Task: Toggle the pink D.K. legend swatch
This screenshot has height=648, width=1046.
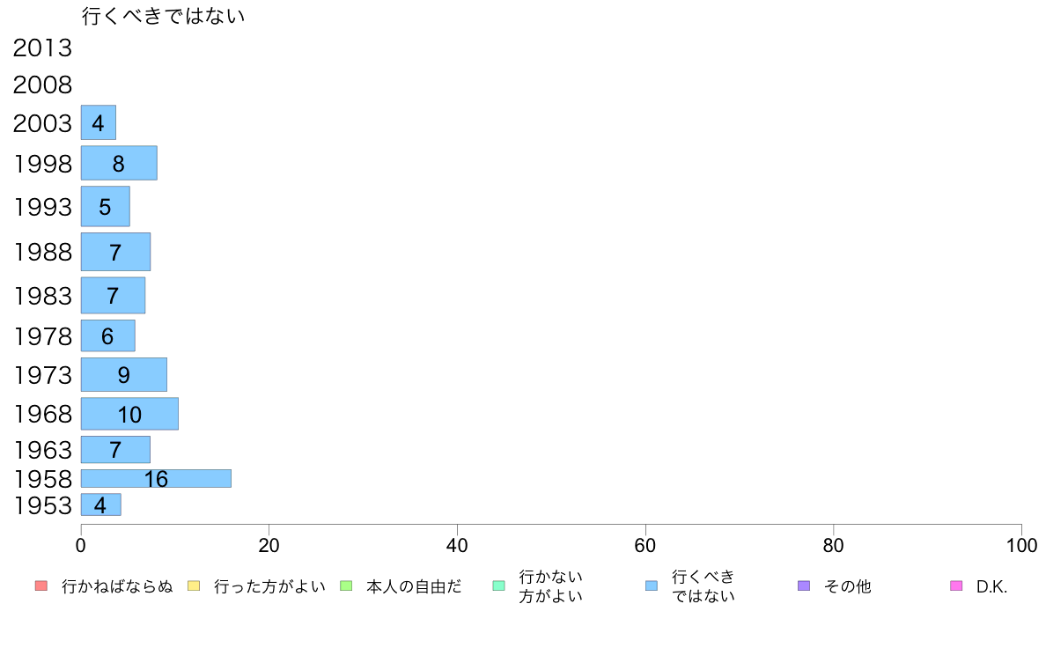Action: click(x=956, y=586)
